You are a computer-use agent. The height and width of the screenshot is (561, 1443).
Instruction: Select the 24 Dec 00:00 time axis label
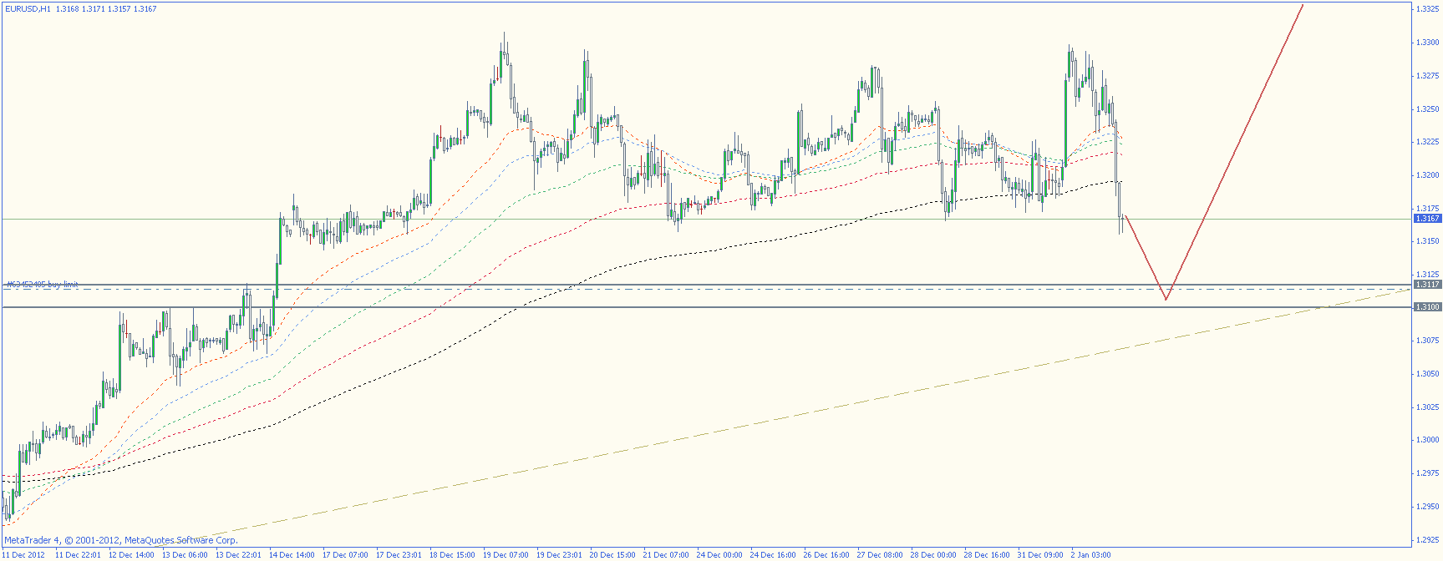(x=719, y=554)
